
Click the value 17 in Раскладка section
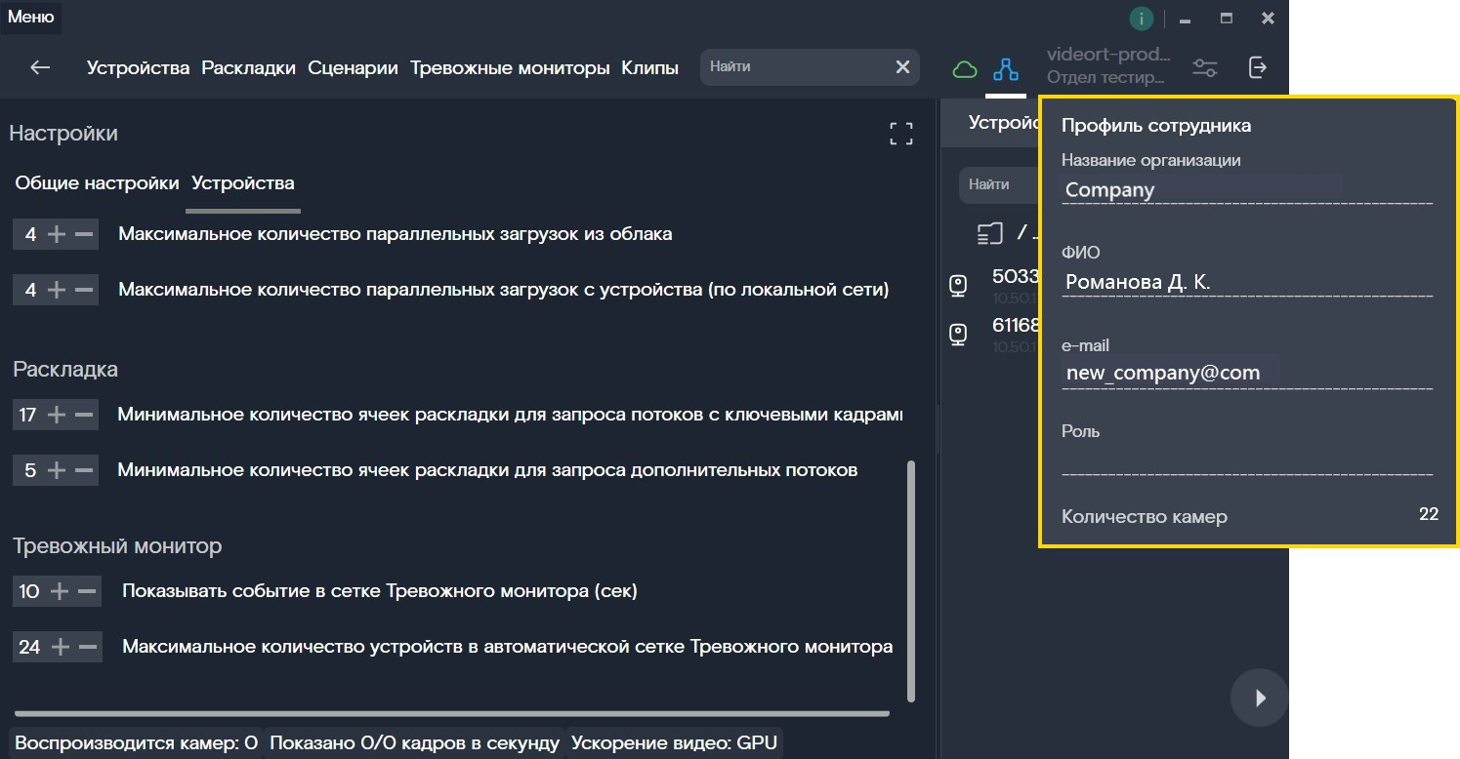27,415
